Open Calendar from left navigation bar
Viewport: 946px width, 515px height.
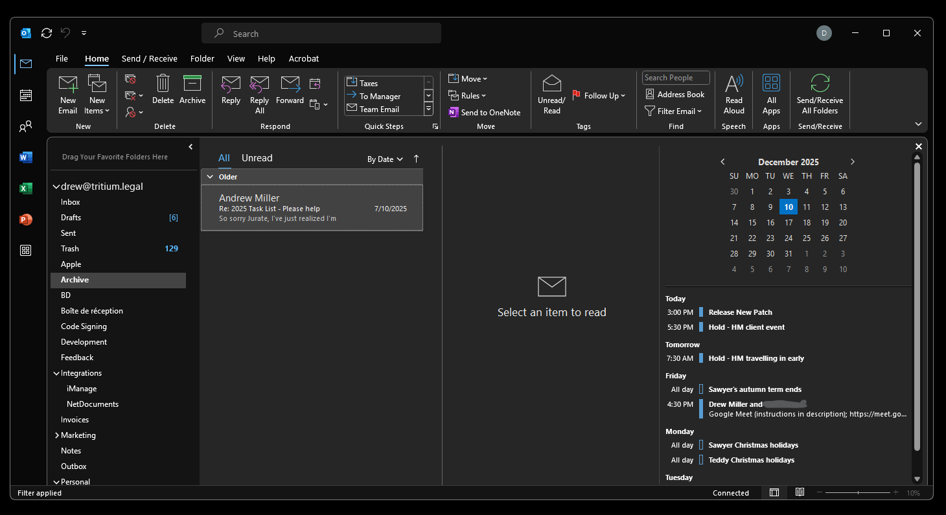(26, 95)
